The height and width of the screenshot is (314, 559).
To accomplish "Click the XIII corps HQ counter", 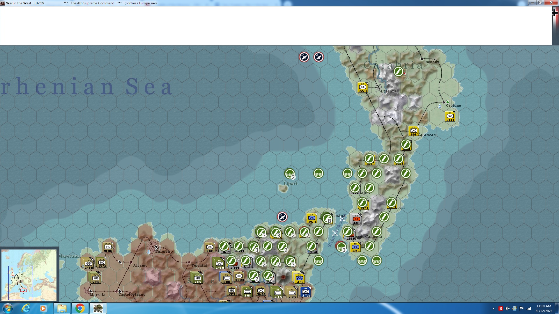I will [232, 291].
